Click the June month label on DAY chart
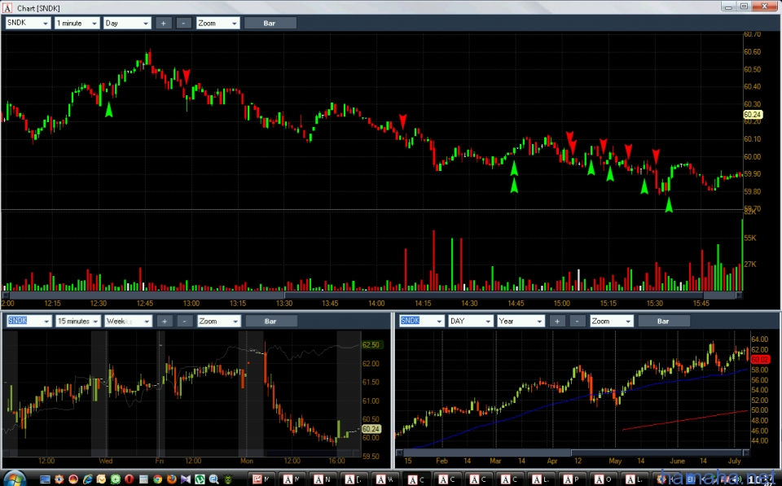 [677, 461]
